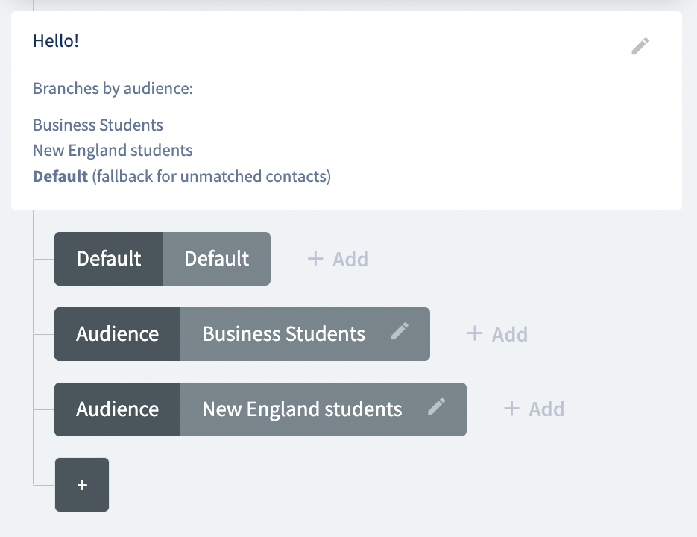This screenshot has width=697, height=537.
Task: Add a step after New England students branch
Action: [x=534, y=409]
